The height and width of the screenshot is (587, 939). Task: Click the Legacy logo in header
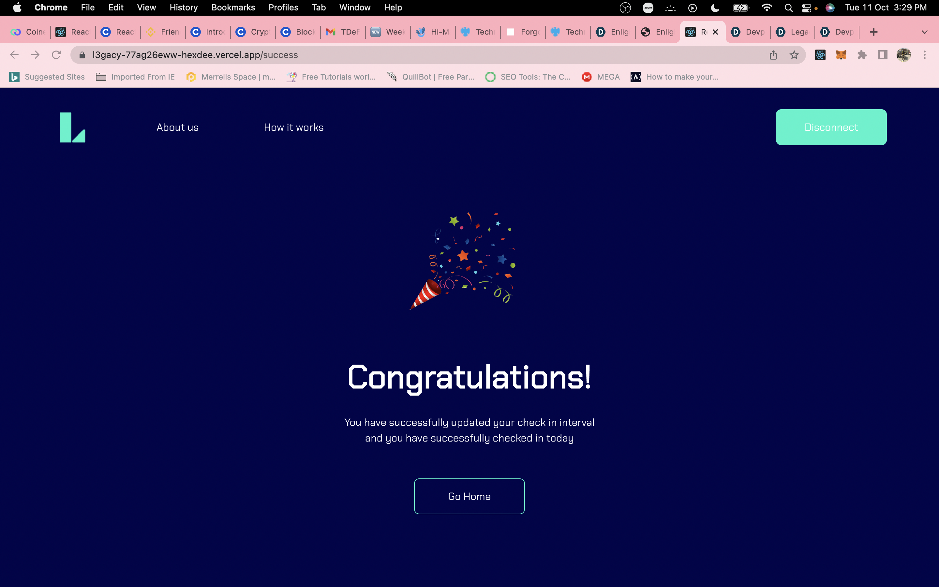click(x=72, y=127)
